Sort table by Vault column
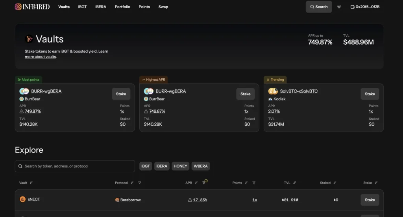The height and width of the screenshot is (217, 403). click(31, 183)
